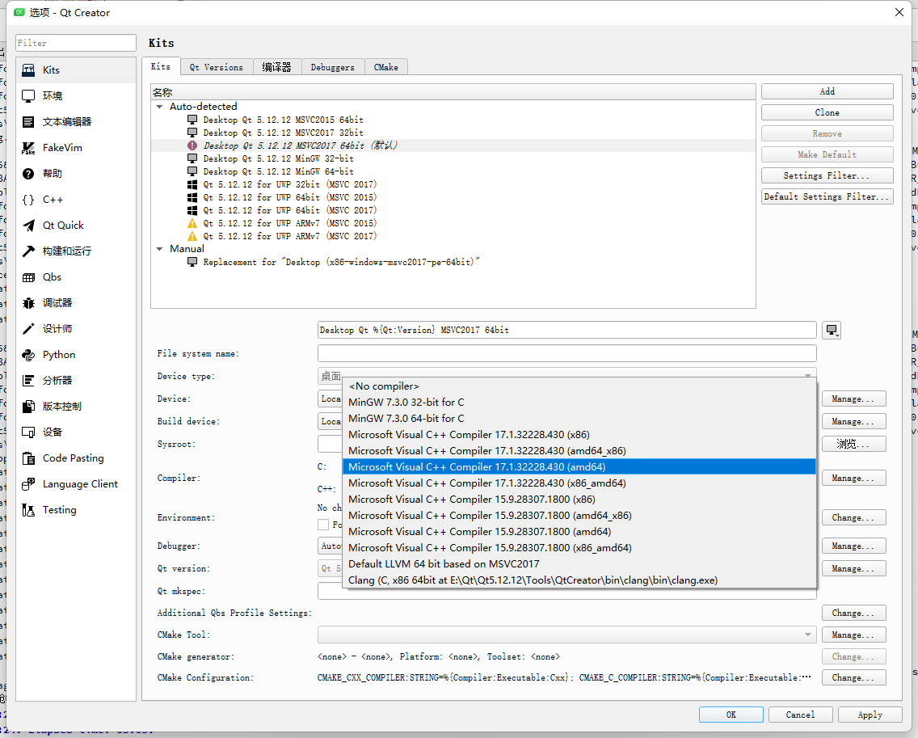Viewport: 918px width, 738px height.
Task: Click Windows icon of UWP 32bit MSVC 2017 kit
Action: tap(192, 184)
